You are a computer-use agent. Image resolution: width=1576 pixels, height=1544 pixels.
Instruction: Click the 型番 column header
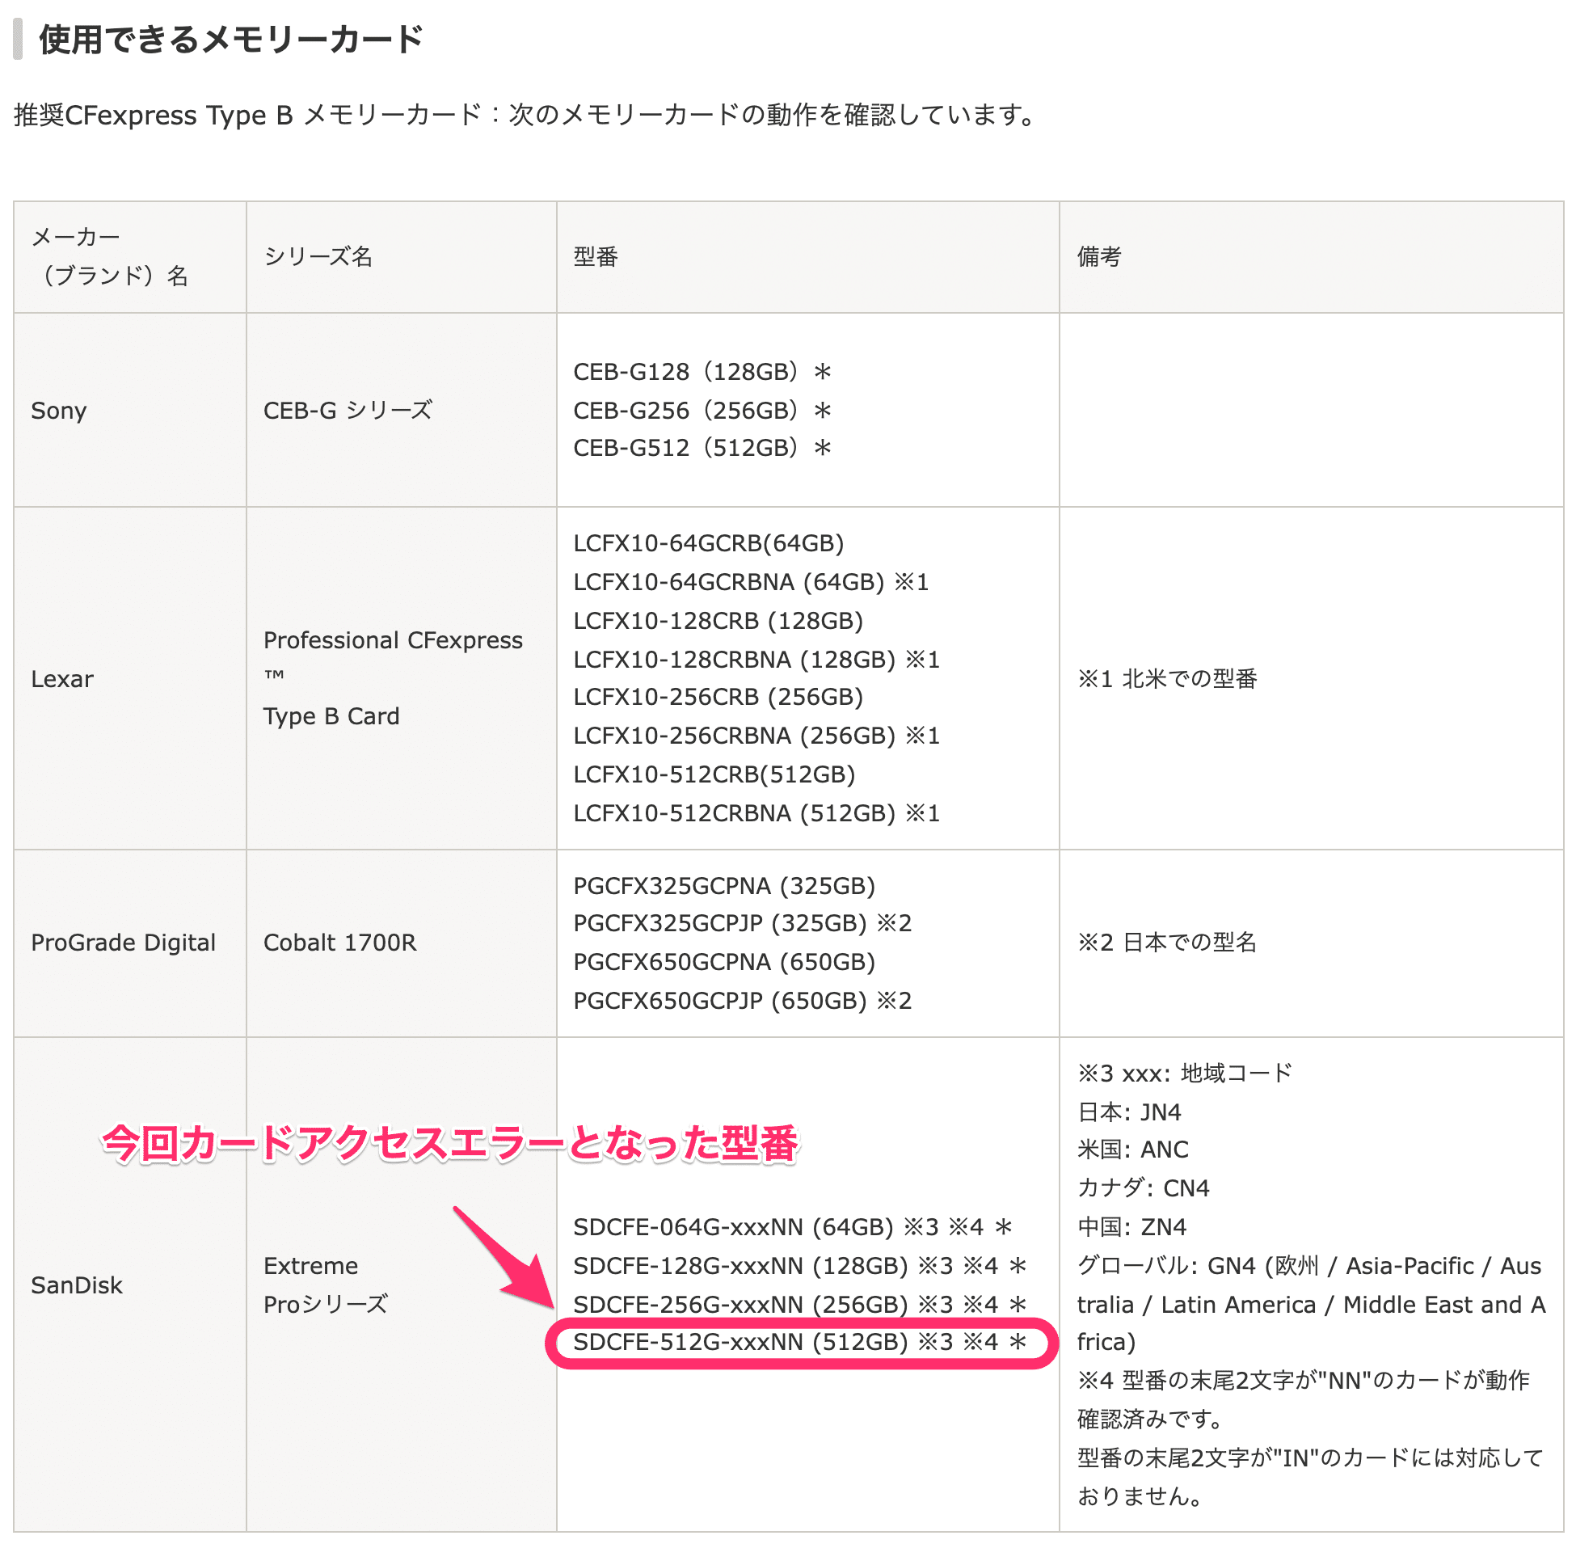(x=595, y=257)
